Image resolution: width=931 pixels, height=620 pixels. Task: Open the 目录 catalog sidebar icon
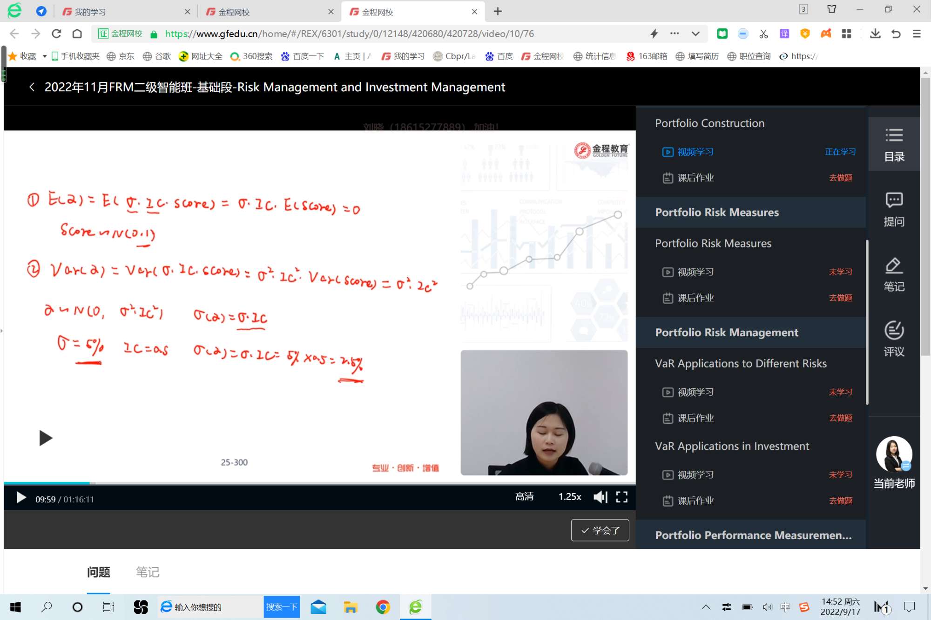coord(894,144)
